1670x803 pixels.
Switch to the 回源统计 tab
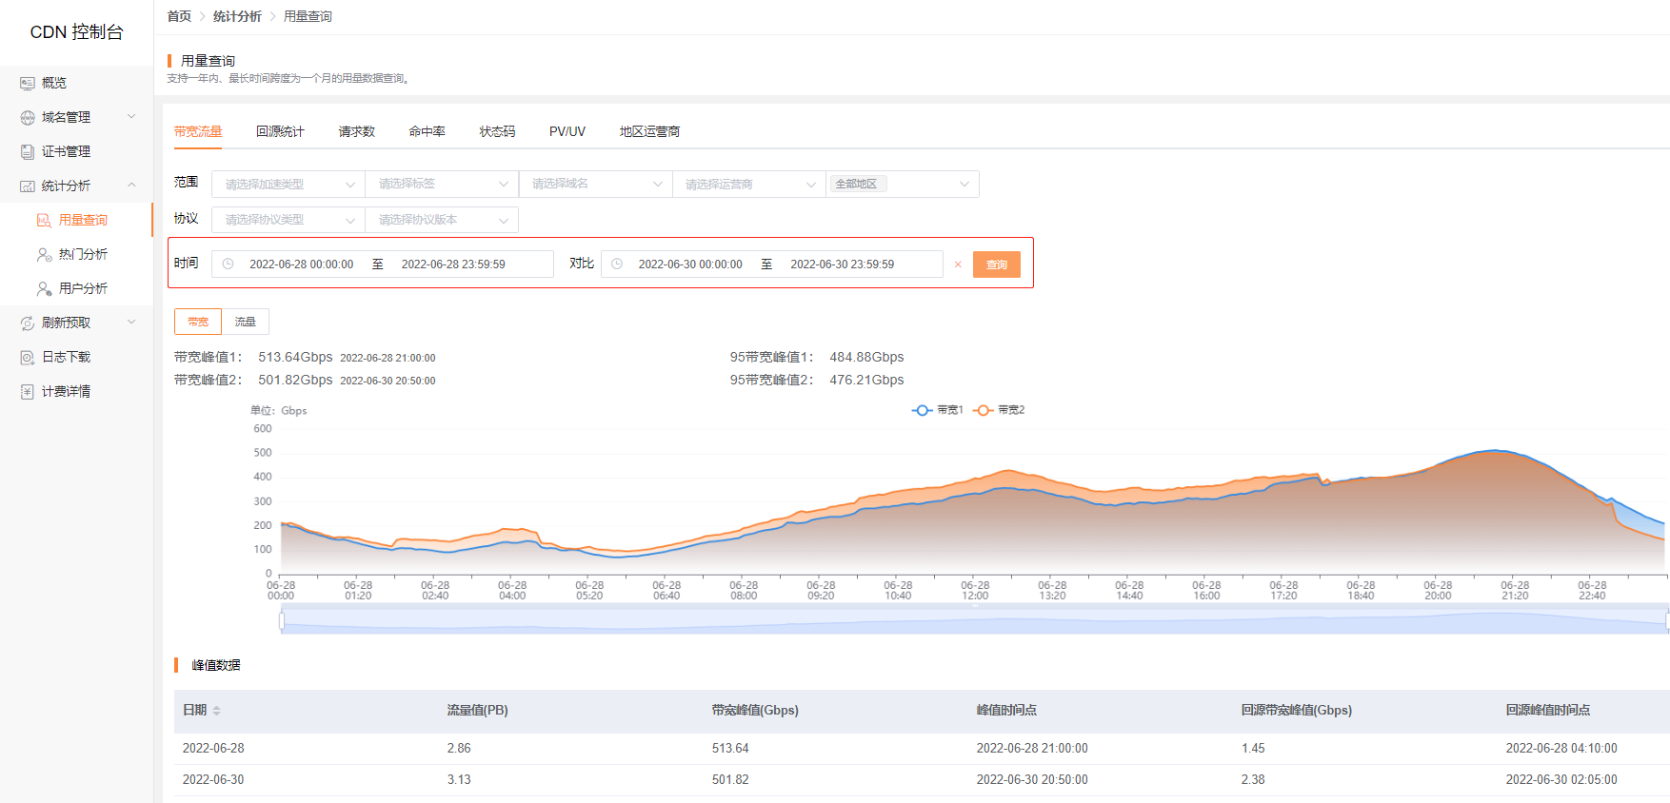click(x=280, y=132)
